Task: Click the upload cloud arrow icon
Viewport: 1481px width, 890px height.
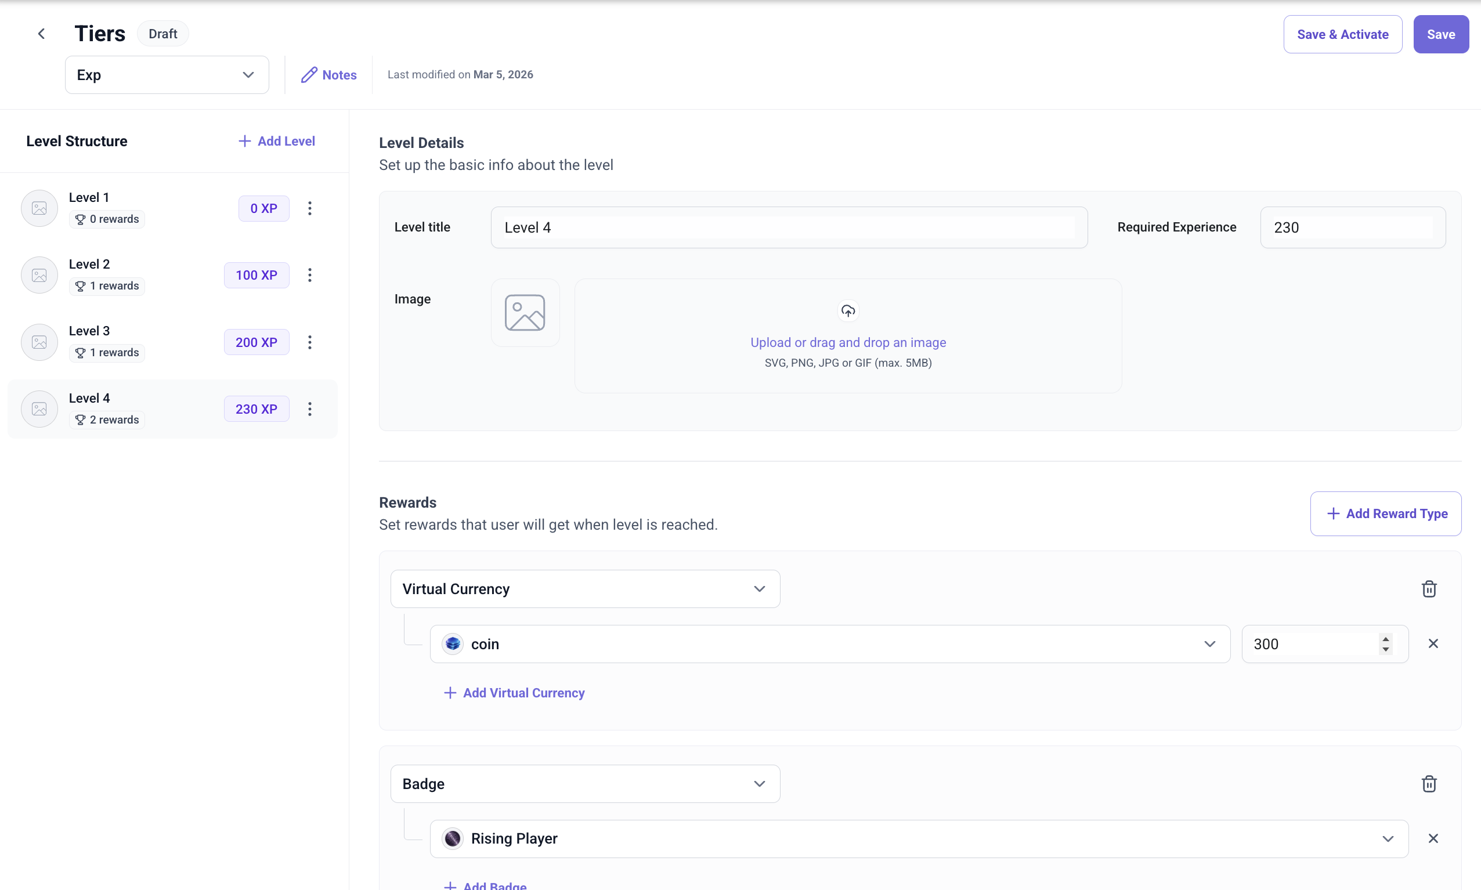Action: click(x=848, y=310)
